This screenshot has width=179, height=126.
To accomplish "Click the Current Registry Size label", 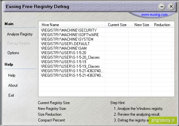I will pos(54,103).
